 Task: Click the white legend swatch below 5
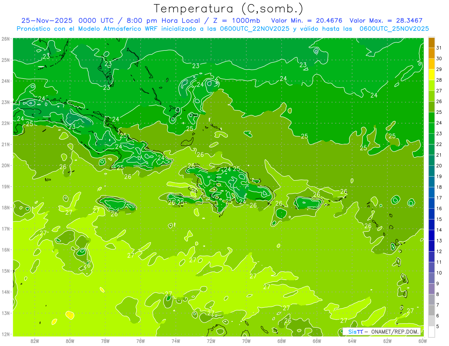pos(431,331)
